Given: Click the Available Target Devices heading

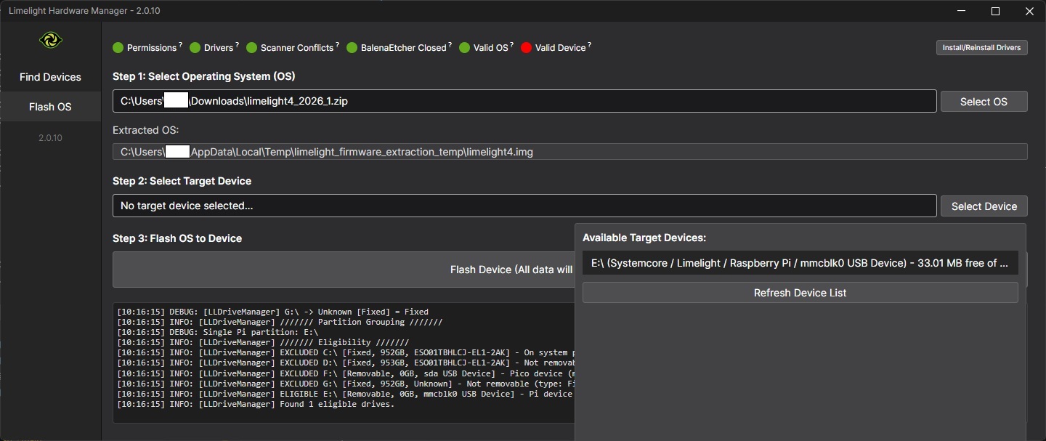Looking at the screenshot, I should tap(644, 238).
